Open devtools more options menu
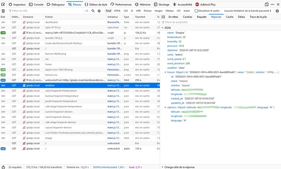 tap(272, 4)
